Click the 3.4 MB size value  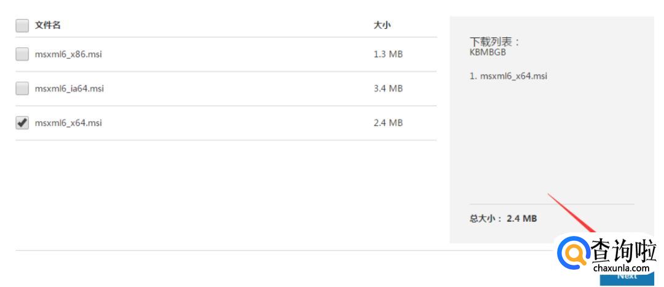click(388, 88)
